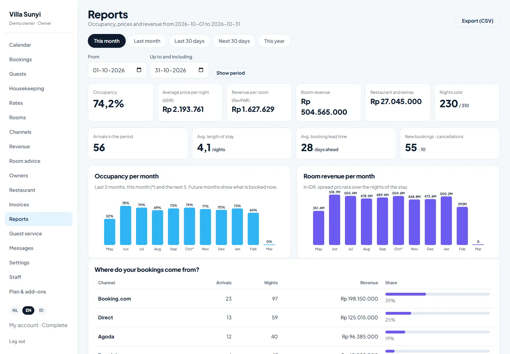510x354 pixels.
Task: Navigate to Rates in sidebar
Action: point(39,103)
